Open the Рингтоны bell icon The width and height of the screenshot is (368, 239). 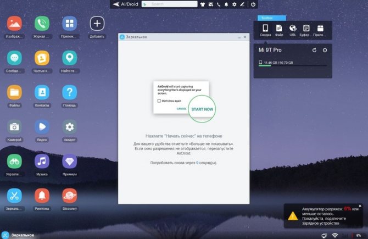pyautogui.click(x=42, y=196)
